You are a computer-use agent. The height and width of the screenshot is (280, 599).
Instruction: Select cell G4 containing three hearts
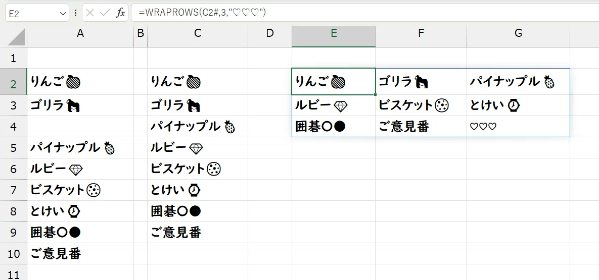coord(519,127)
